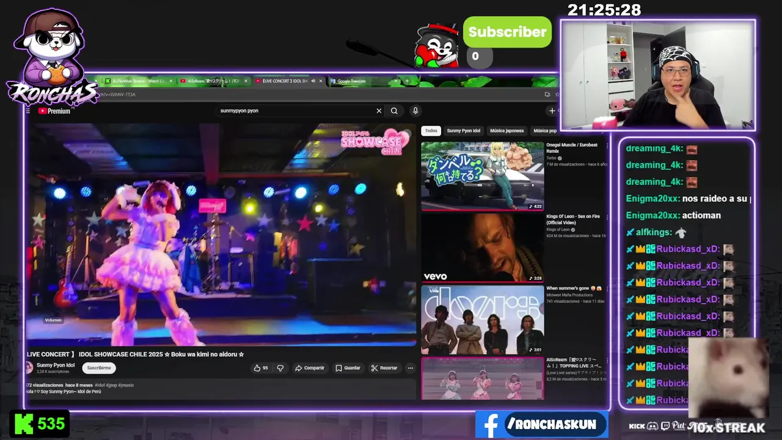Click the search field containing sunmypyon pyon
Screen dimensions: 782x440
pos(296,111)
